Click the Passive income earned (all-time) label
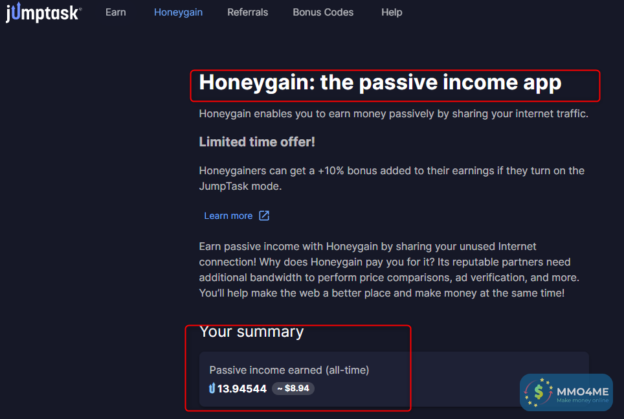Viewport: 624px width, 419px height. (x=289, y=370)
